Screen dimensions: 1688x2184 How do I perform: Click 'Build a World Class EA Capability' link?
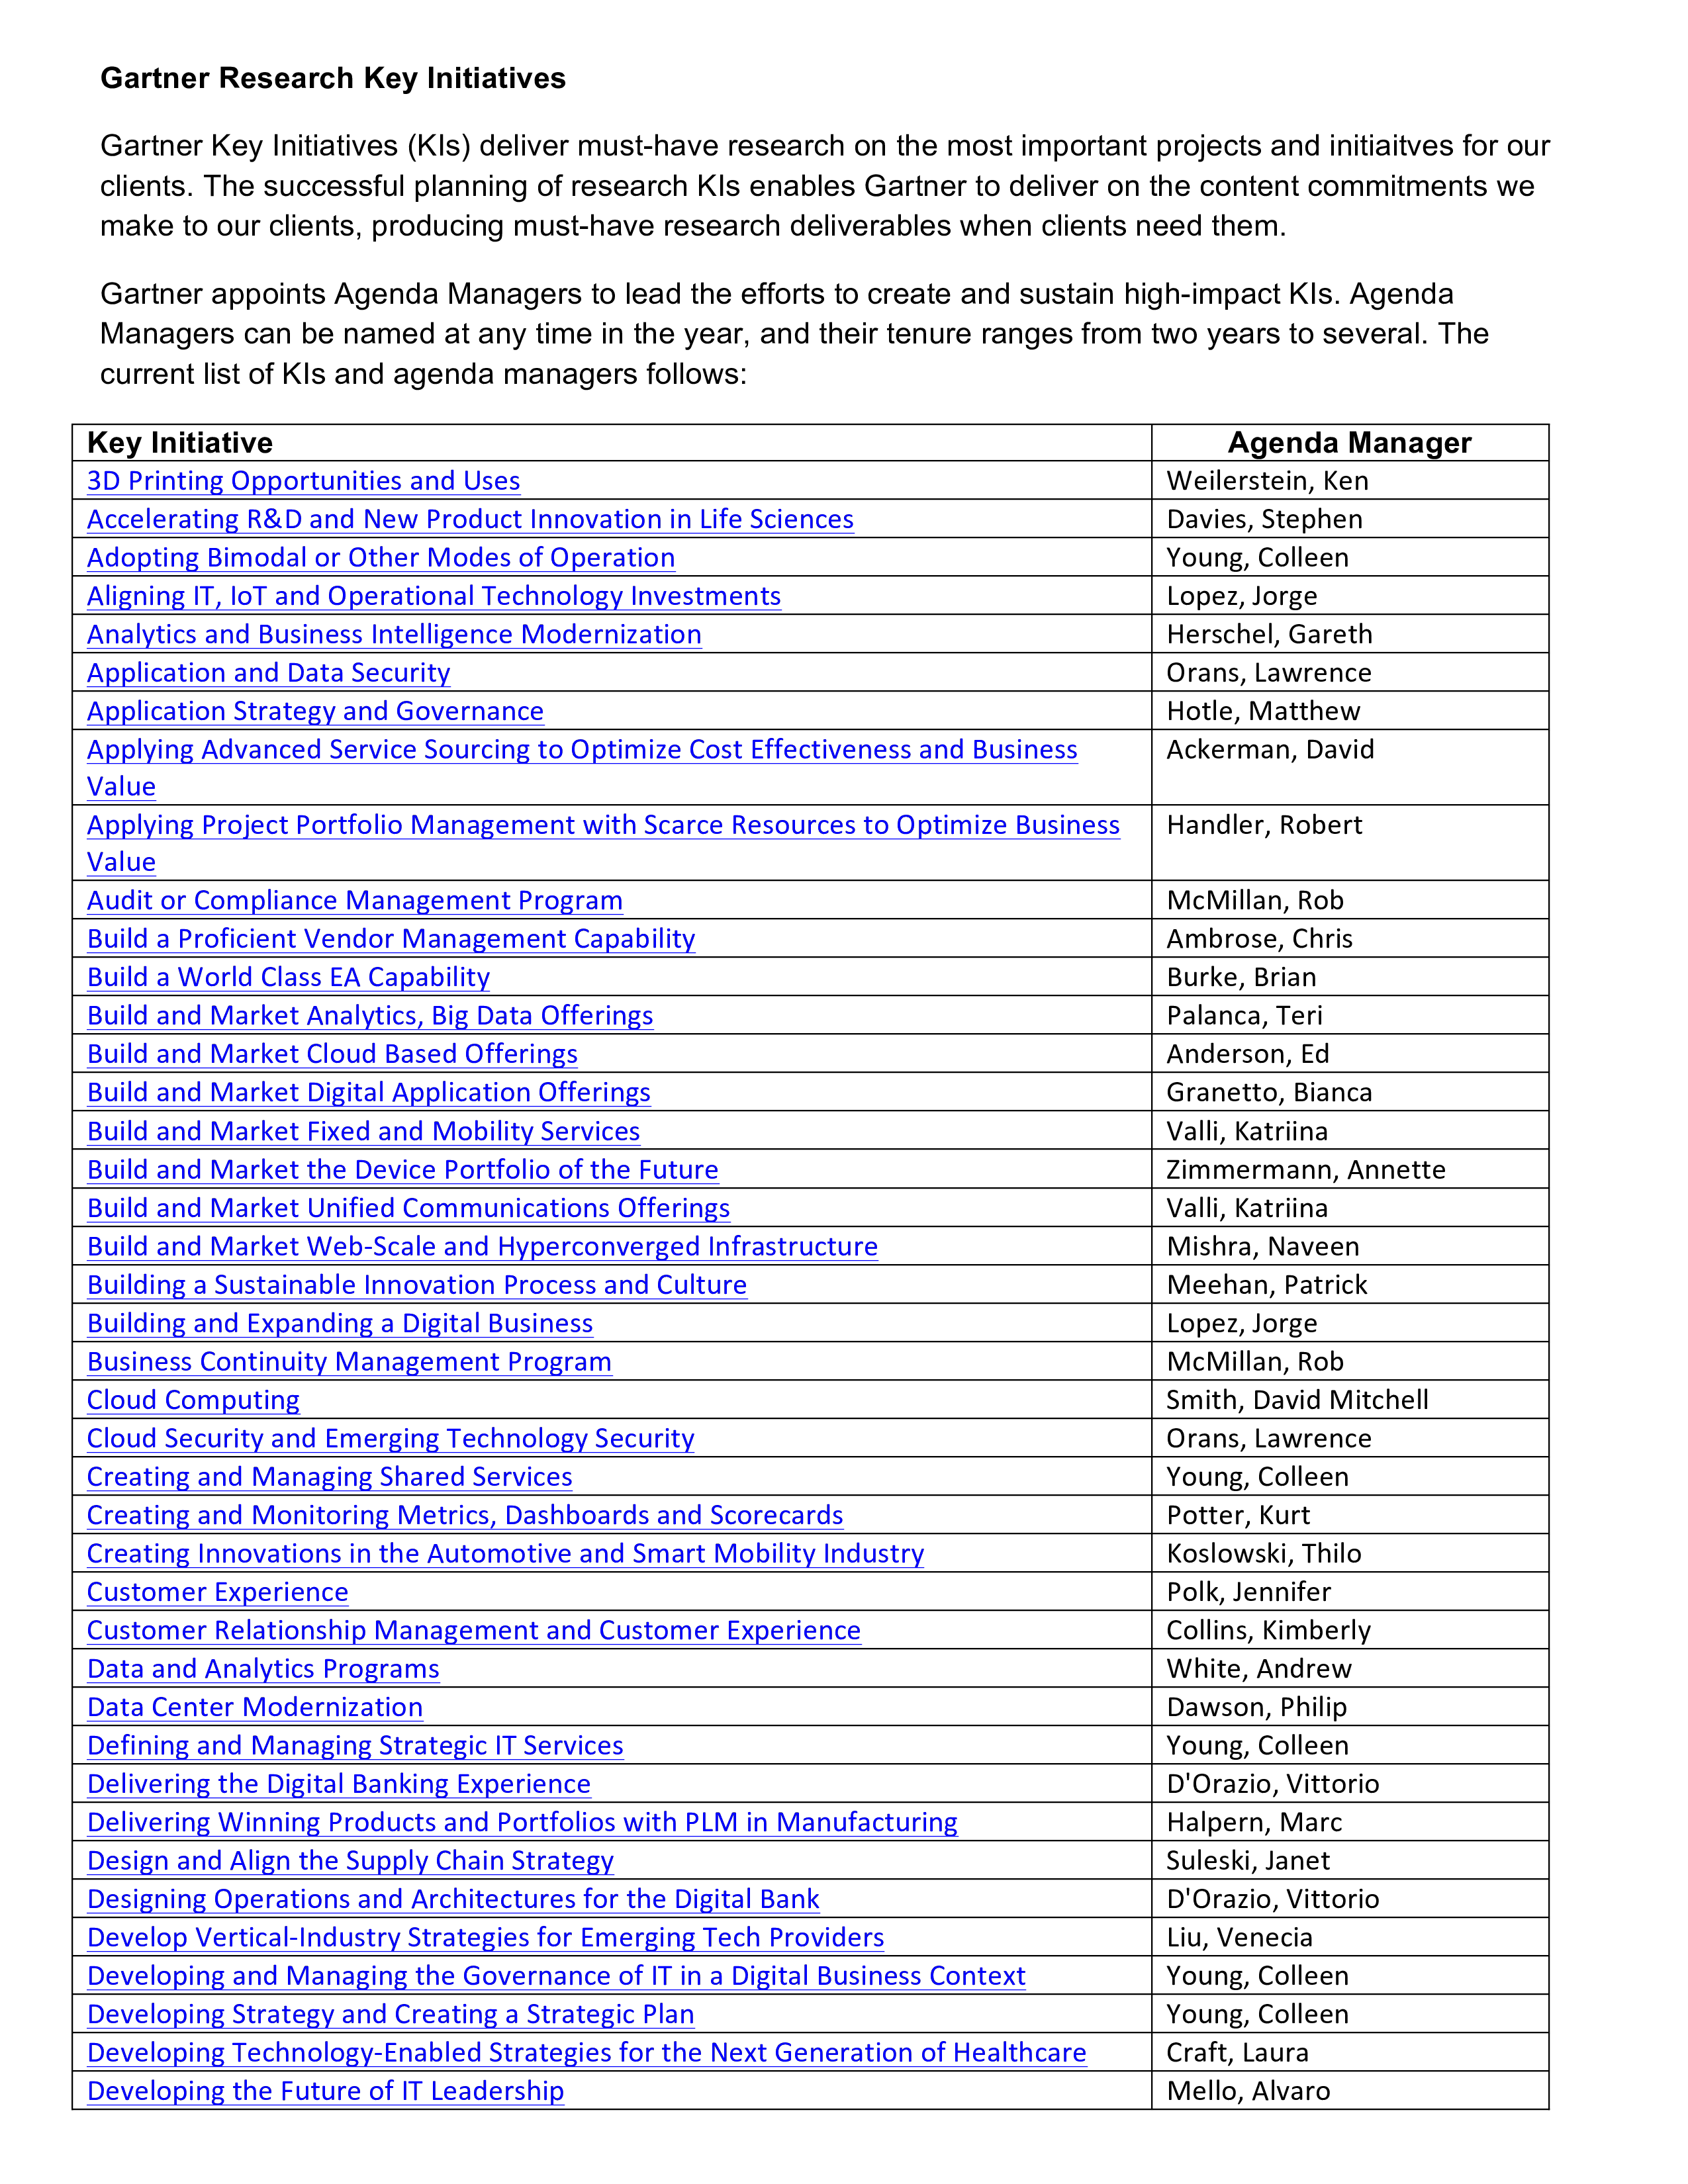click(x=284, y=975)
